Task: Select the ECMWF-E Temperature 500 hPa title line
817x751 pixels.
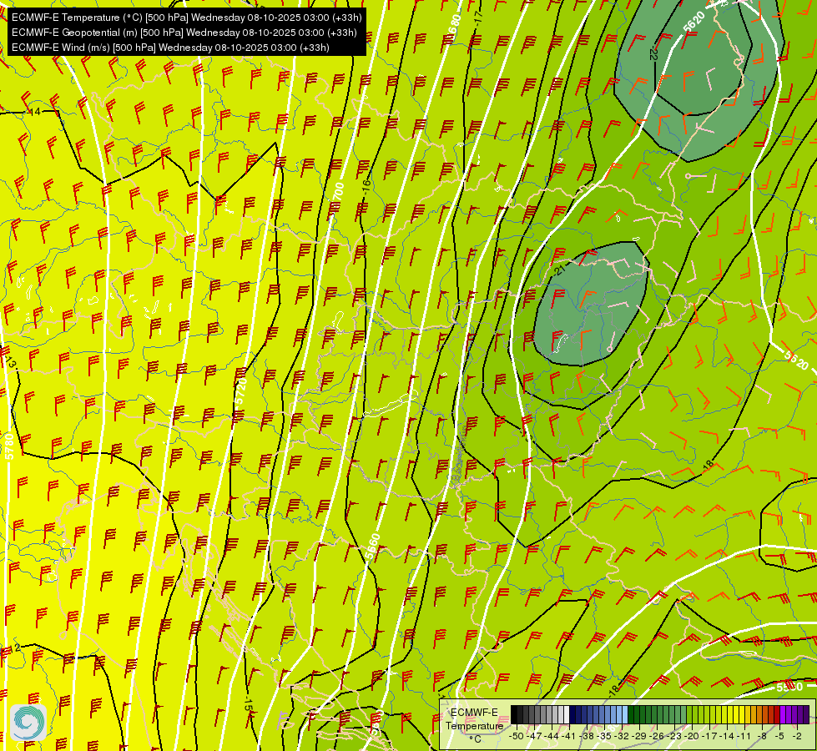Action: (187, 18)
